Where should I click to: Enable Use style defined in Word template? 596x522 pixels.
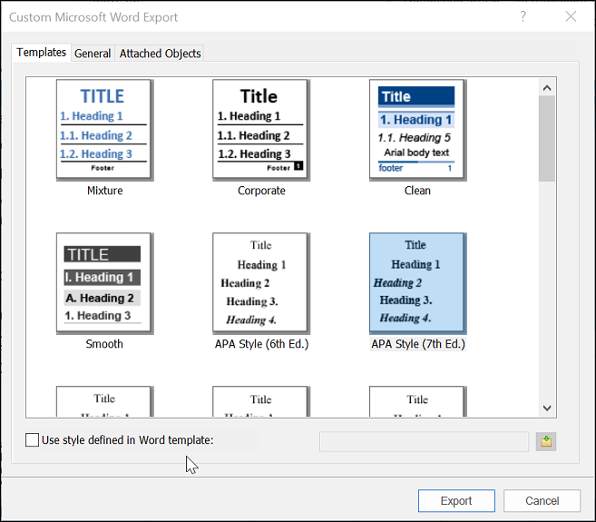pos(33,440)
